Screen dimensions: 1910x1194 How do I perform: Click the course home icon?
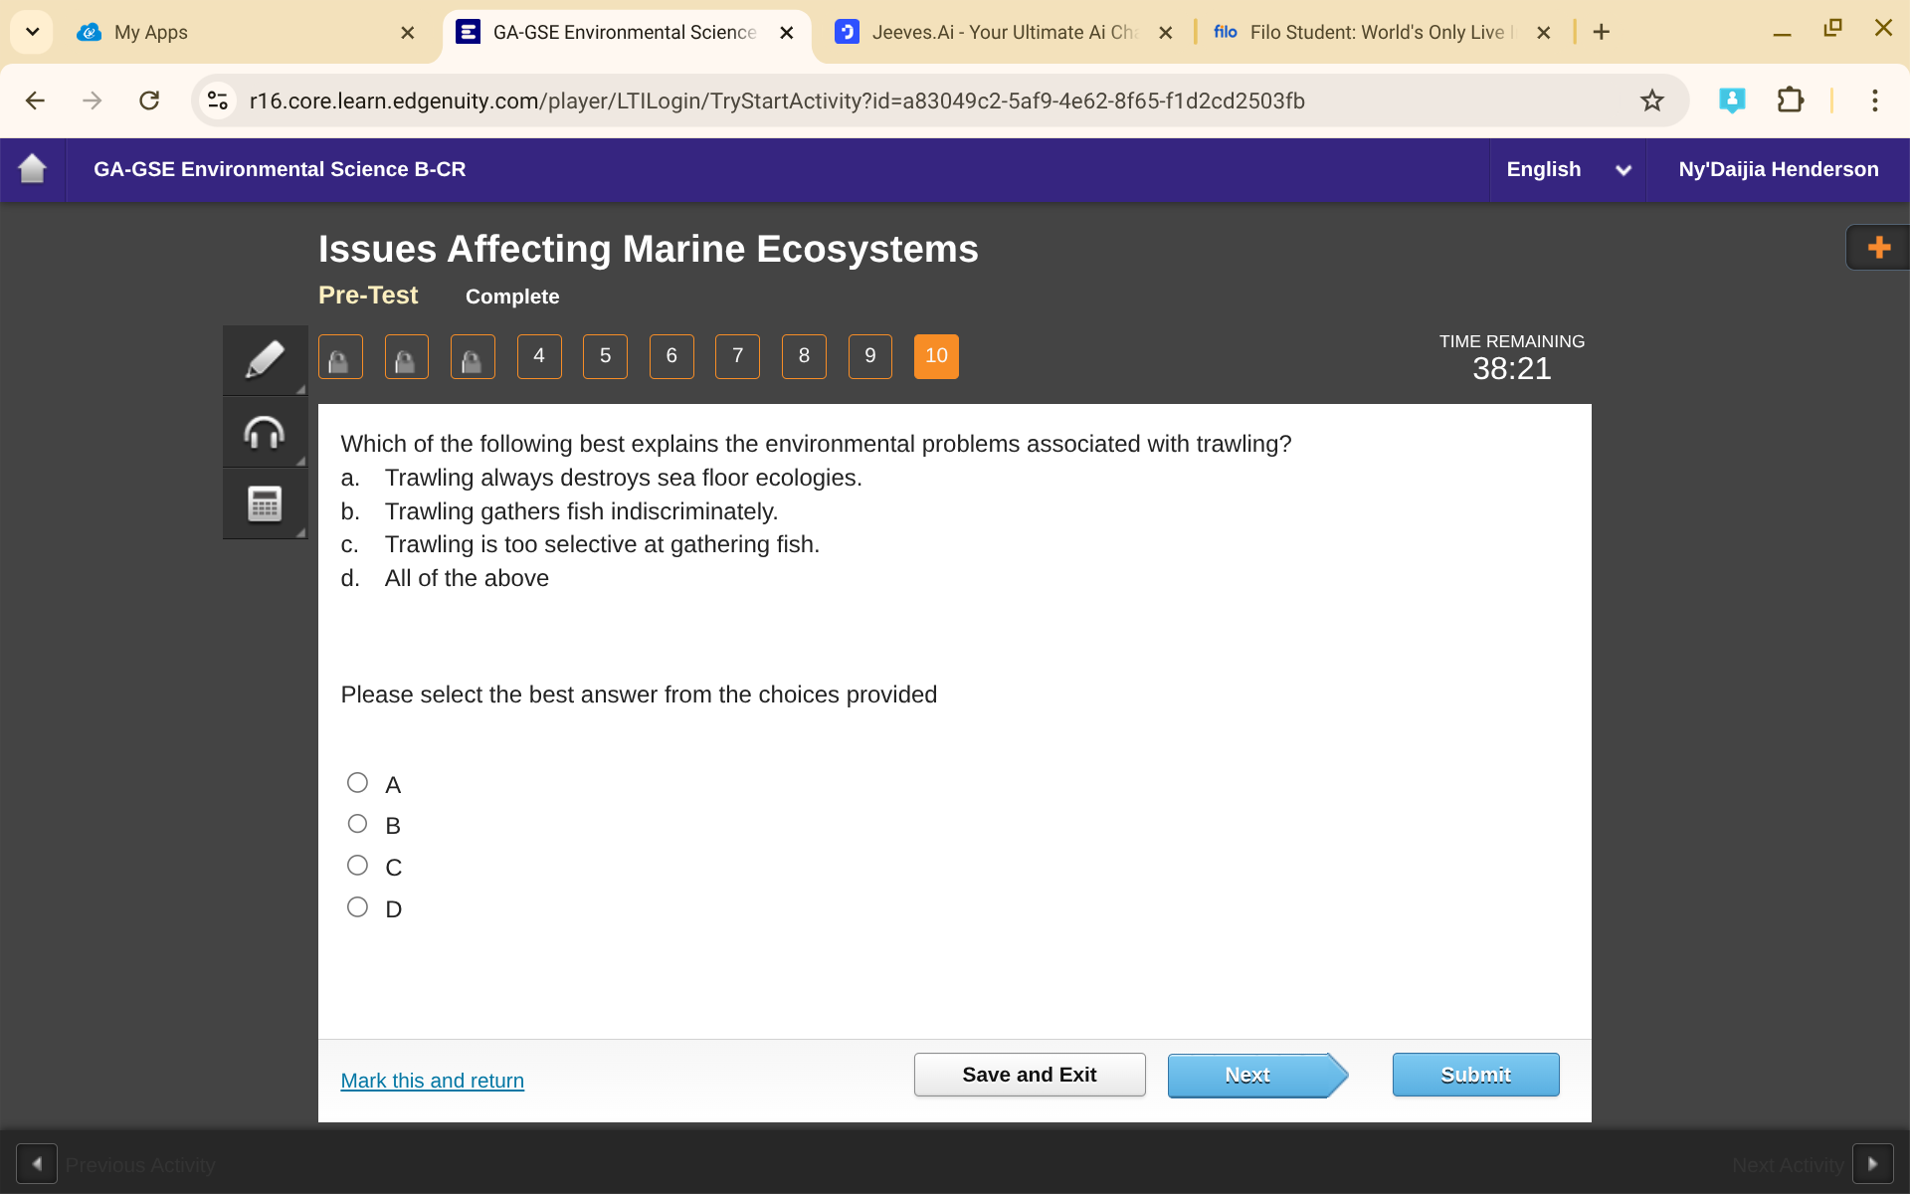(x=33, y=169)
